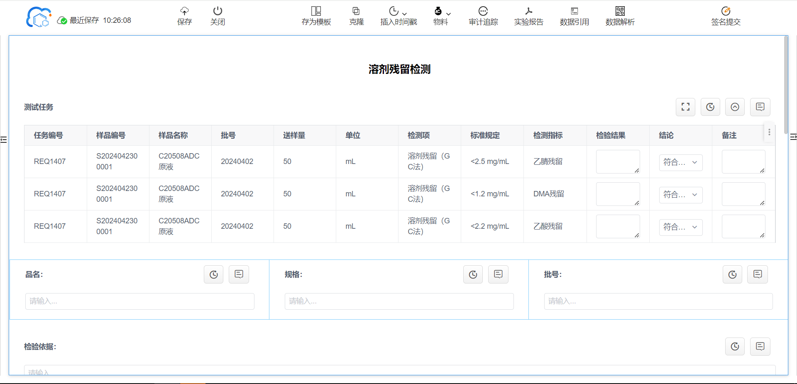Open comments for 批号 field
The width and height of the screenshot is (797, 384).
point(758,274)
